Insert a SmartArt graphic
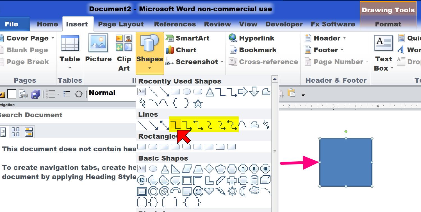Screen dimensions: 421x212 coord(187,38)
